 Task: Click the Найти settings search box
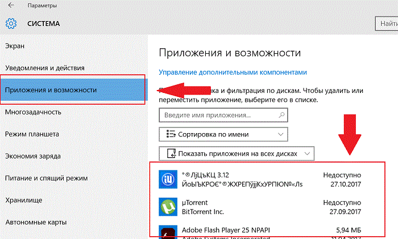[x=387, y=24]
